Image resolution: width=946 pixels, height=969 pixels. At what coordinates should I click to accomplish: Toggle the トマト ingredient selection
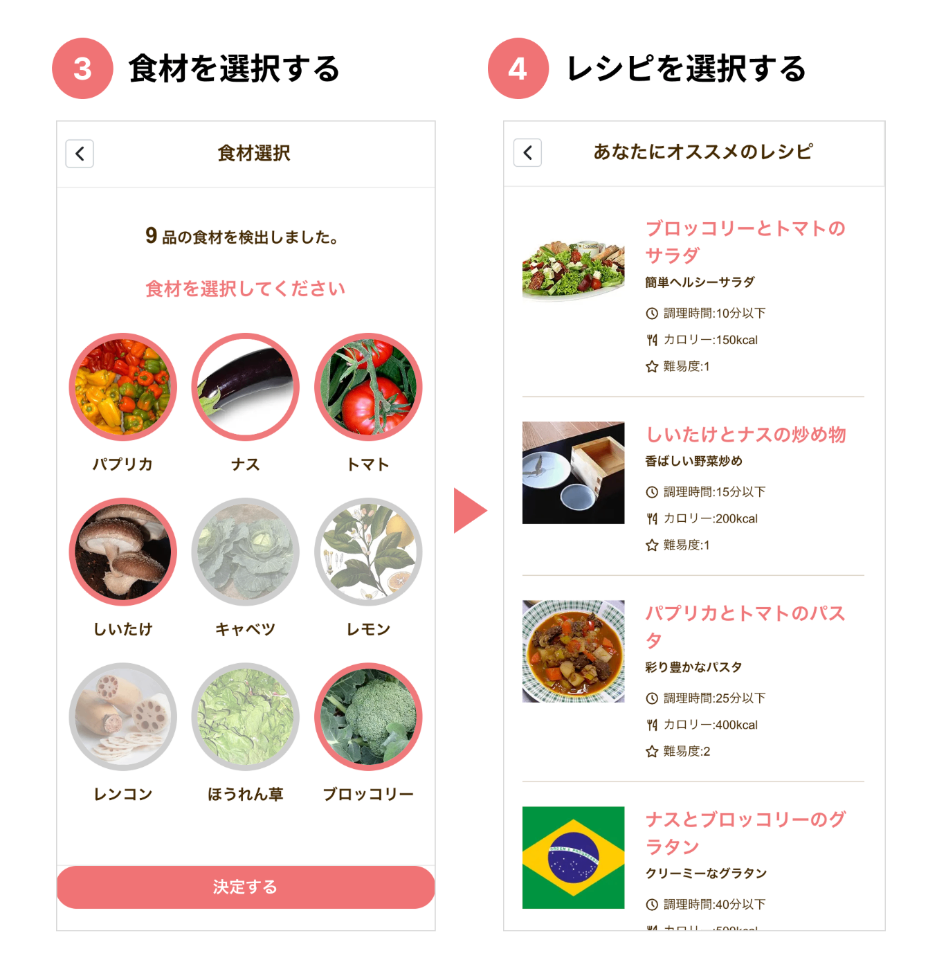pos(368,387)
